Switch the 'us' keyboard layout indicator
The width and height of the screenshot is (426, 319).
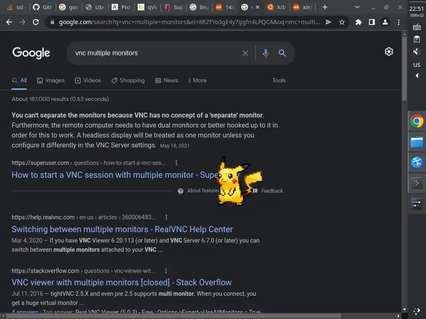click(x=417, y=65)
